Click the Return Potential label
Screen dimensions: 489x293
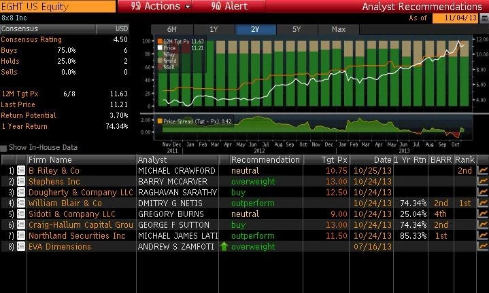point(29,116)
